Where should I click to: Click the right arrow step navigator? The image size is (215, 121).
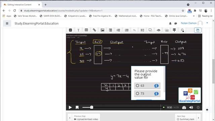tap(199, 118)
